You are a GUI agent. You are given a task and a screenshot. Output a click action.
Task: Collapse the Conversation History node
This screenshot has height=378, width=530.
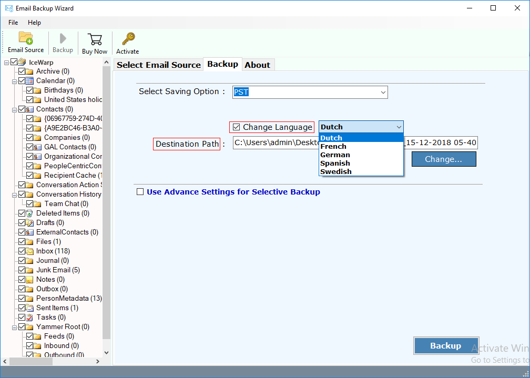pos(14,195)
